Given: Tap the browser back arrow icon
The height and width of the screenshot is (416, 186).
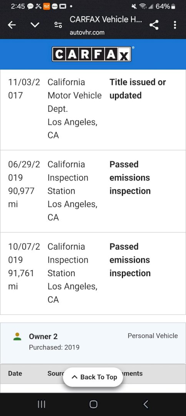Looking at the screenshot, I should 12,25.
